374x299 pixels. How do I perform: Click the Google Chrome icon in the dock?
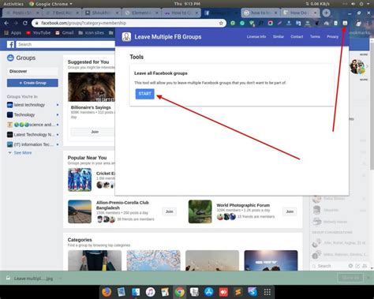tap(180, 292)
